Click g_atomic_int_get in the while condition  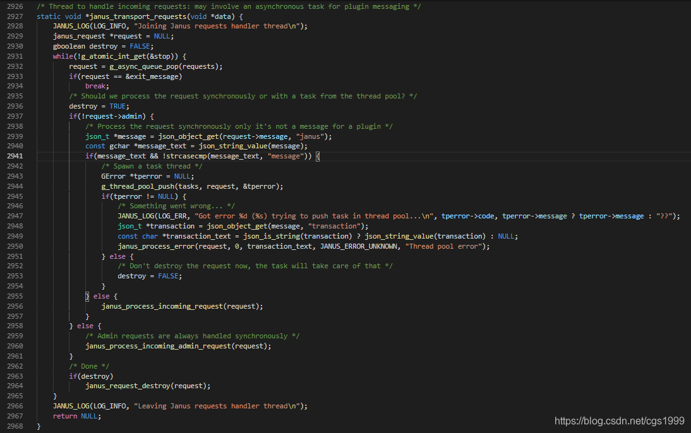coord(113,56)
